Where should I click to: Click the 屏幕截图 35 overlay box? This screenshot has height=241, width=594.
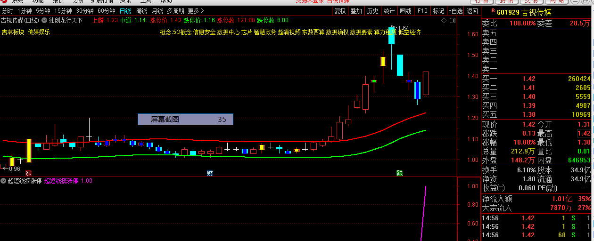pos(185,120)
